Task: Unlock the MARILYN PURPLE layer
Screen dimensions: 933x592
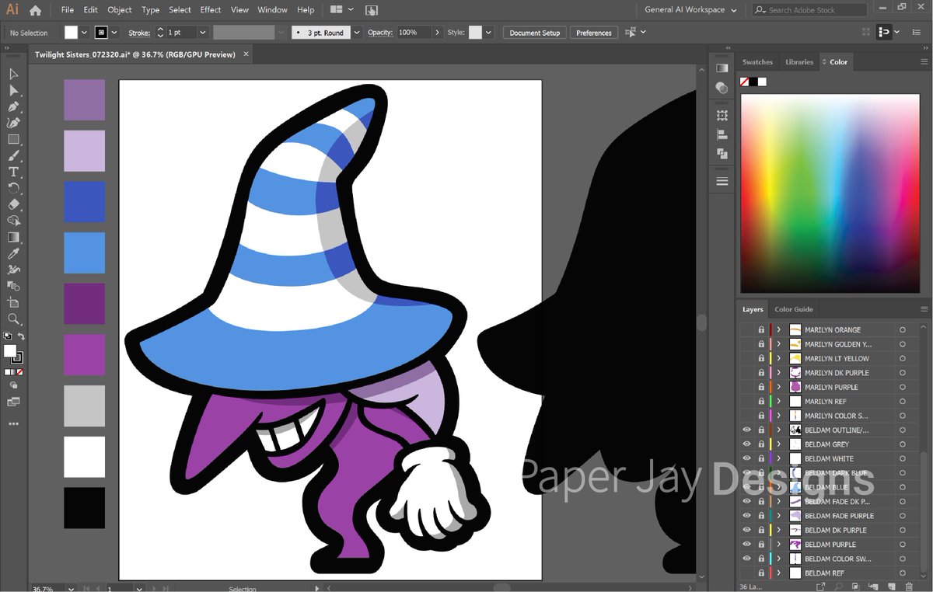Action: coord(761,387)
